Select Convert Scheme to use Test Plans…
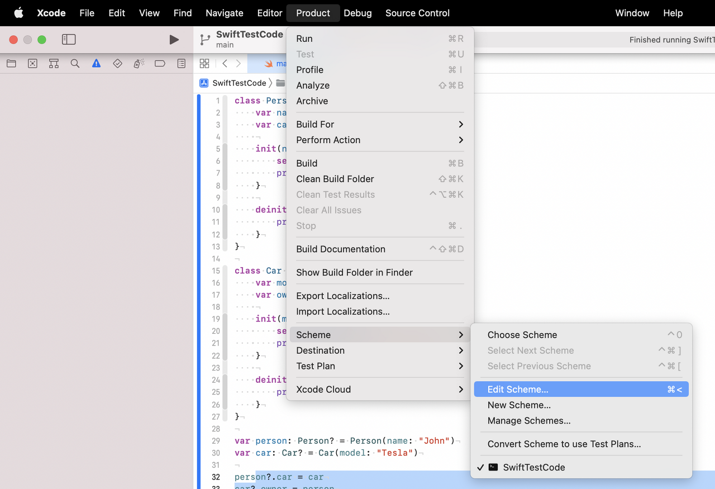 pos(581,444)
